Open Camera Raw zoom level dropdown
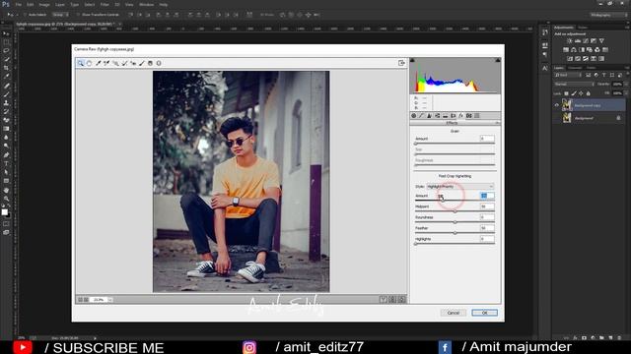 pyautogui.click(x=109, y=299)
